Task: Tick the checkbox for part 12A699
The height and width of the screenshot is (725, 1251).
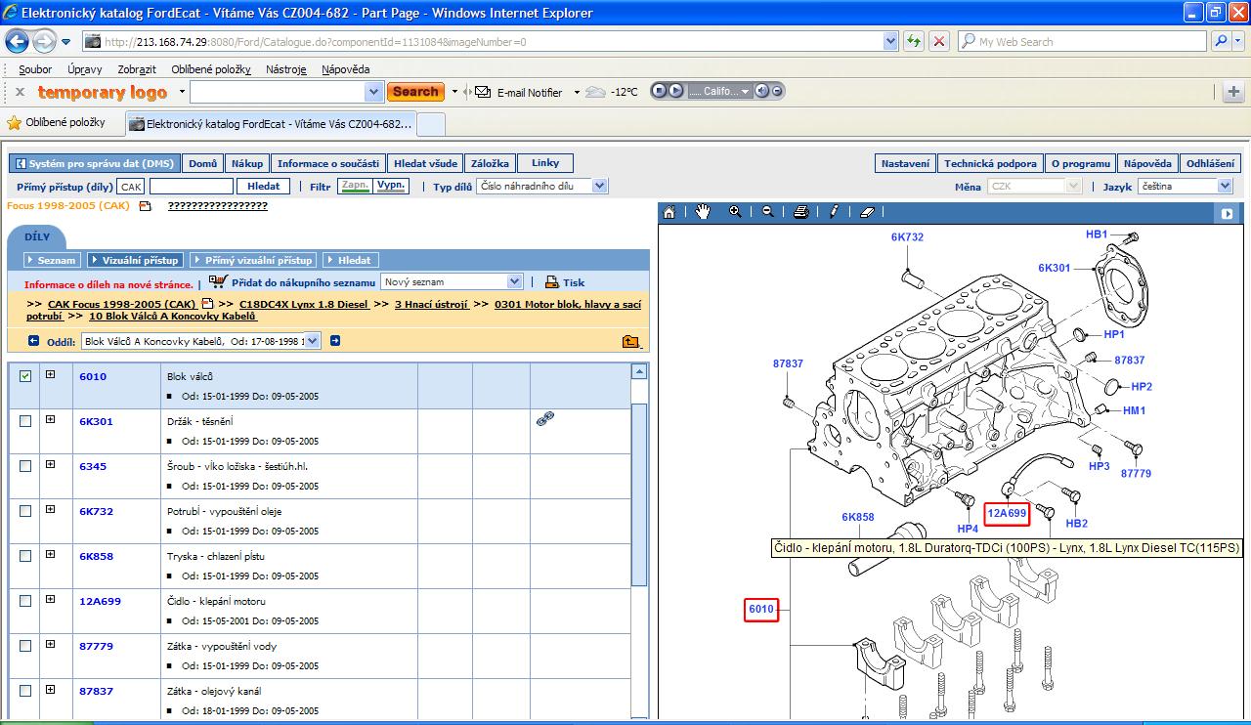Action: 25,601
